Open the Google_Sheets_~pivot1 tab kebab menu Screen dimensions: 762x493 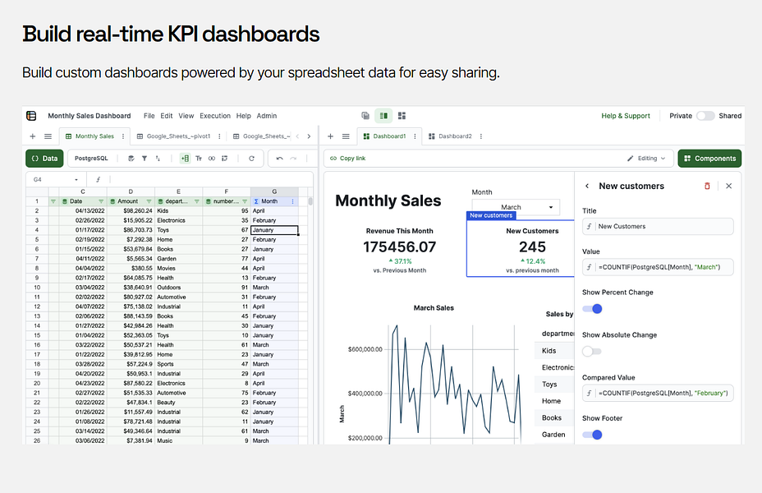tap(220, 136)
